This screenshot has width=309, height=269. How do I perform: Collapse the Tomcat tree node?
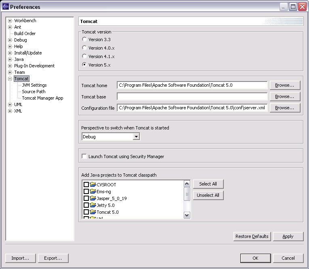[x=10, y=79]
